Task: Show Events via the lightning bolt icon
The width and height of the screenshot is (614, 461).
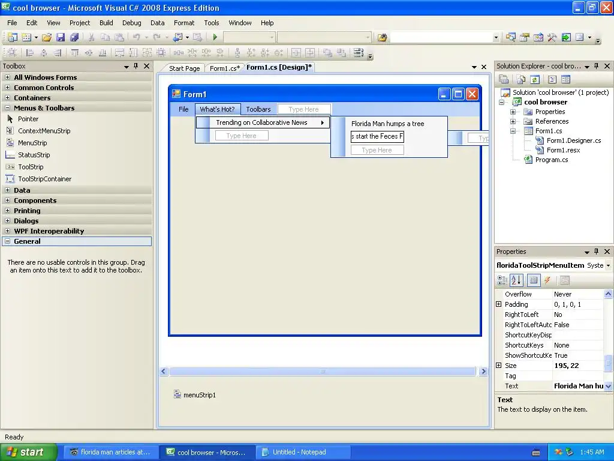Action: pos(547,280)
